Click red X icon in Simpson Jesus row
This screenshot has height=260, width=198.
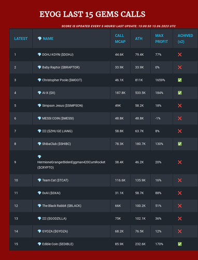click(x=180, y=106)
